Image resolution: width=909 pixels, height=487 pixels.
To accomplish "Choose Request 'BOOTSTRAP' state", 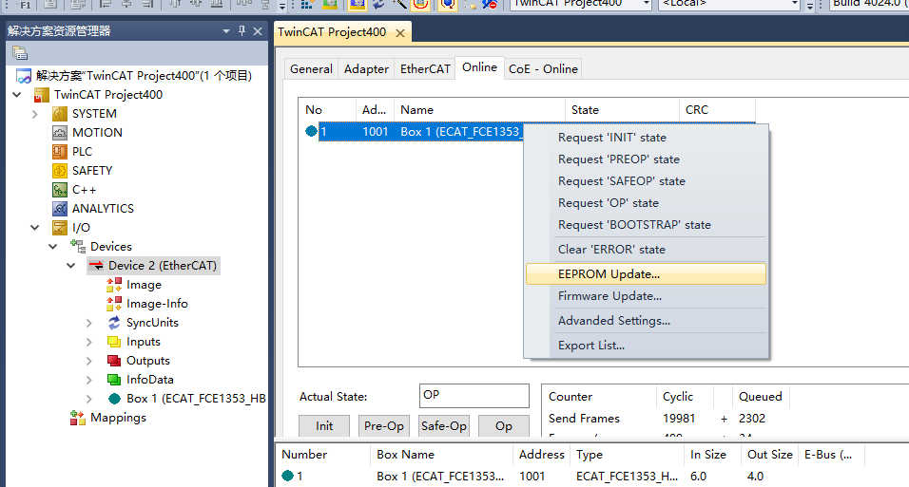I will 646,225.
